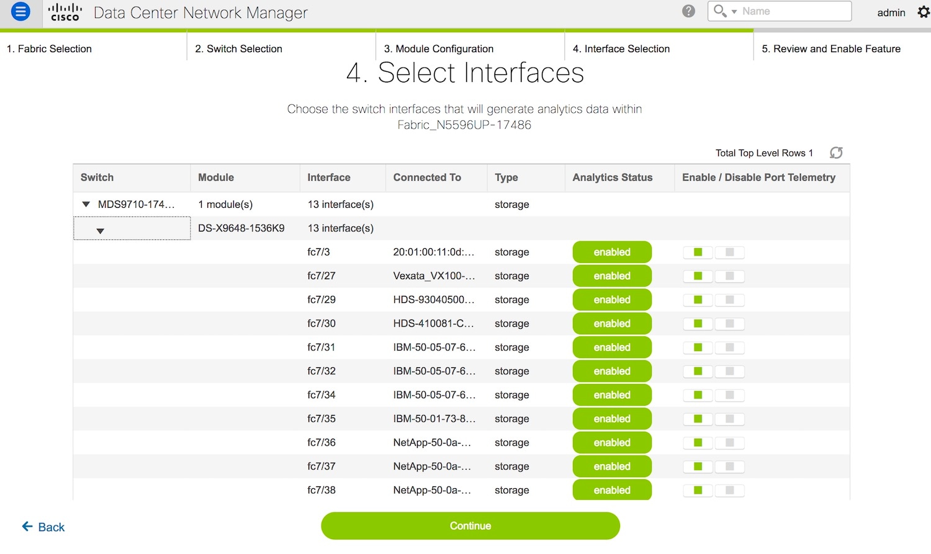
Task: Click the enabled status badge for fc7/36
Action: tap(612, 442)
